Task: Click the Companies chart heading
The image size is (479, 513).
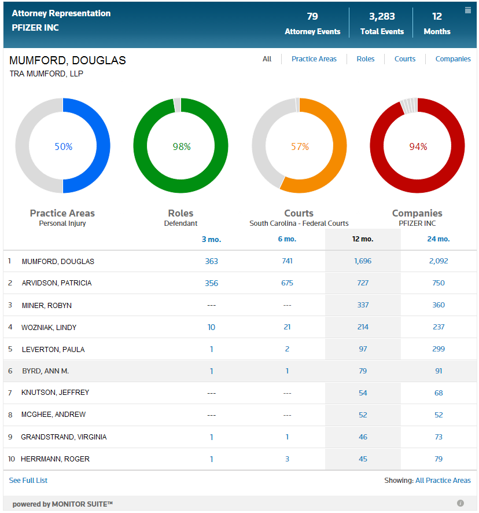Action: (x=417, y=213)
